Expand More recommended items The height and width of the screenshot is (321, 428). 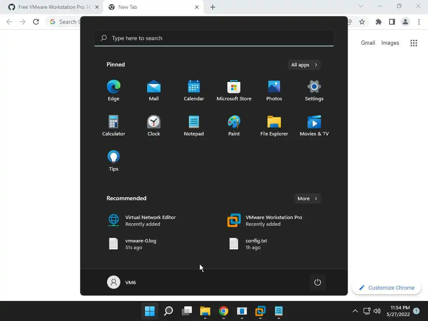[x=307, y=199]
